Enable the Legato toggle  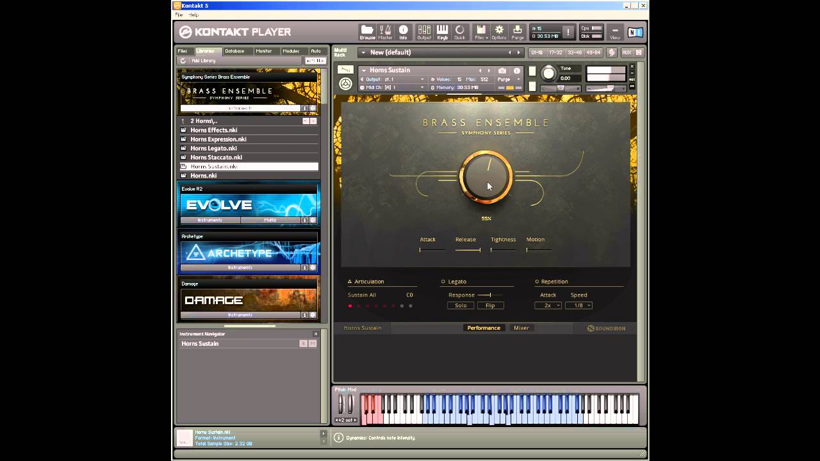pos(443,282)
